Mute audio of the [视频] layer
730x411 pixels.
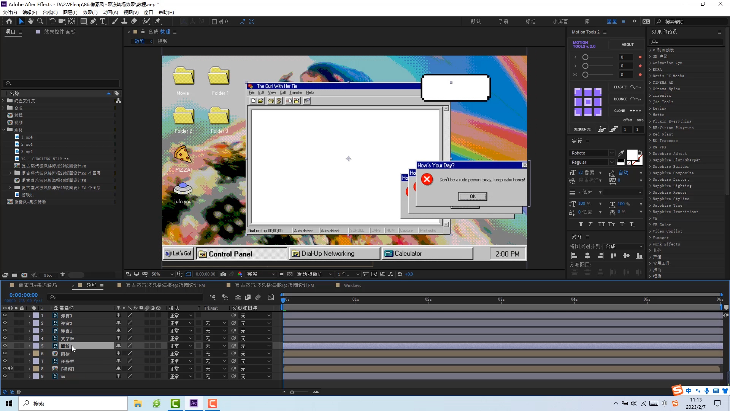click(11, 368)
